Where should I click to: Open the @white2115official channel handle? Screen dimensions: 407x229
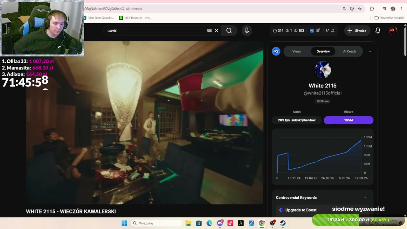(x=322, y=93)
